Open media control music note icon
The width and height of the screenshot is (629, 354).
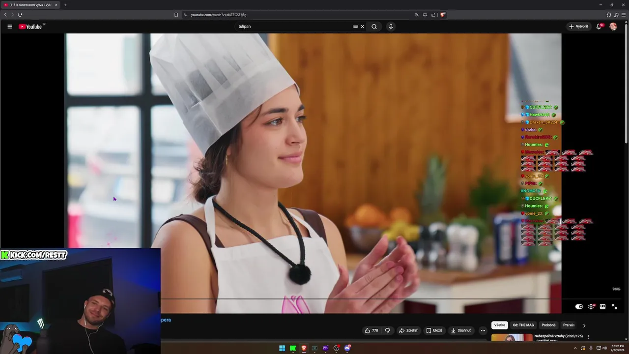click(x=616, y=15)
